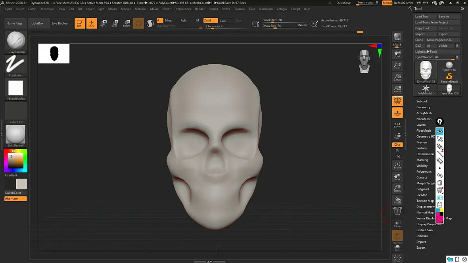Select the Move transform tool in top toolbar
This screenshot has height=263, width=468.
pos(103,23)
